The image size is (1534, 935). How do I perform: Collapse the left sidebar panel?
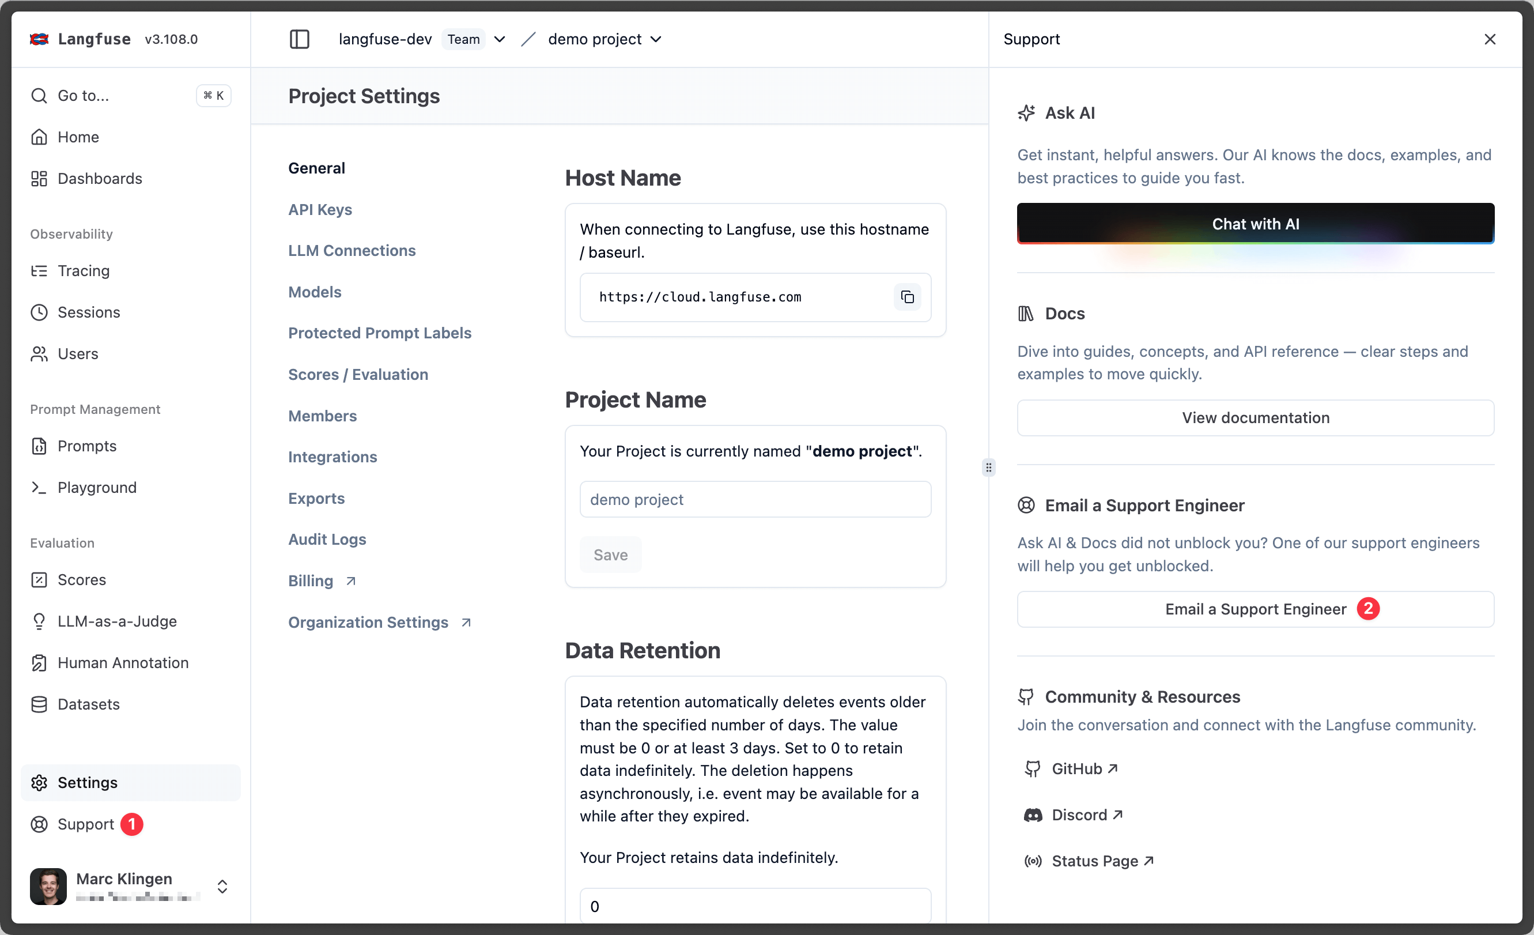pos(299,39)
